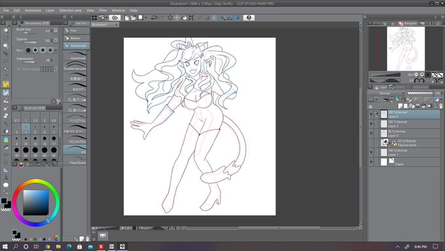Image resolution: width=445 pixels, height=251 pixels.
Task: Open the Opacity dynamics button
Action: click(56, 40)
